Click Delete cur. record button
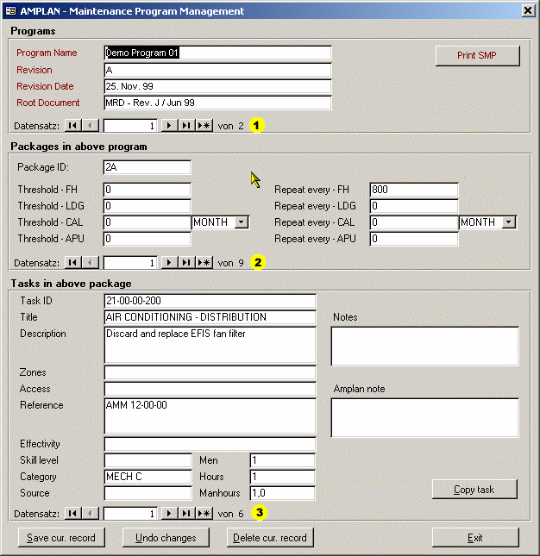The image size is (540, 556). (x=269, y=538)
